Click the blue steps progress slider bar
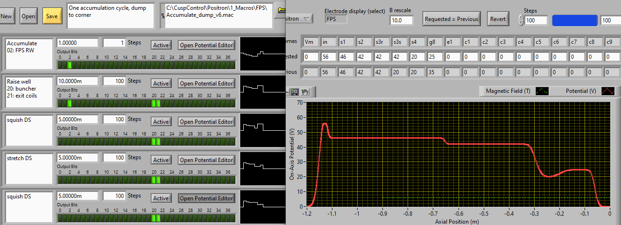621x225 pixels. point(575,20)
